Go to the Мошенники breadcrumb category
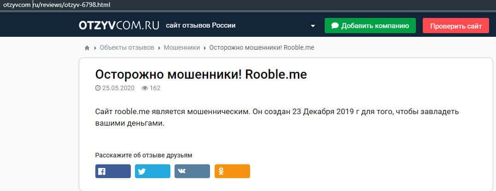The image size is (496, 191). tap(182, 48)
